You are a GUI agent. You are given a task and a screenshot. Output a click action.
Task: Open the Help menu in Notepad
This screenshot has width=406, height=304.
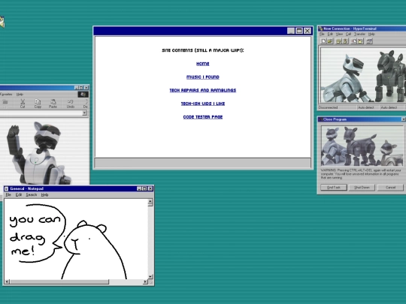coord(44,194)
